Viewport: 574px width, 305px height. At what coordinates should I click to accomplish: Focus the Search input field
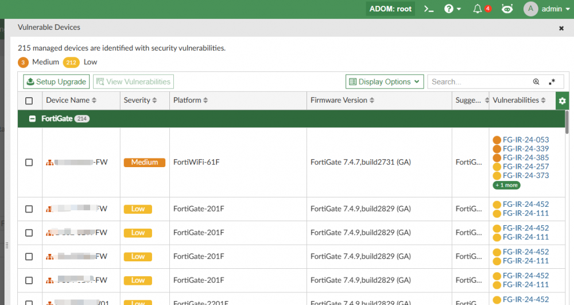pos(479,82)
